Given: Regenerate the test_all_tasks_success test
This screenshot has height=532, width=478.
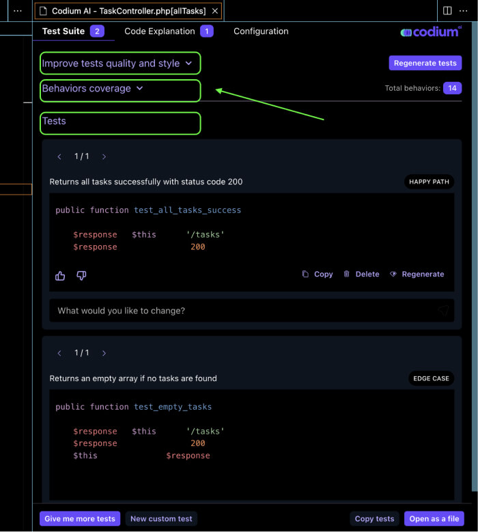Looking at the screenshot, I should 417,274.
